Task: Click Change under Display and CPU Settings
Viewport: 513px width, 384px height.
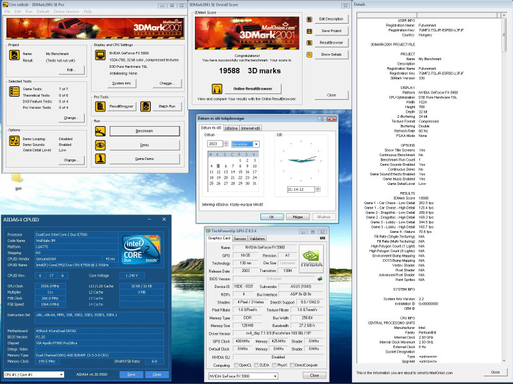Action: [167, 83]
